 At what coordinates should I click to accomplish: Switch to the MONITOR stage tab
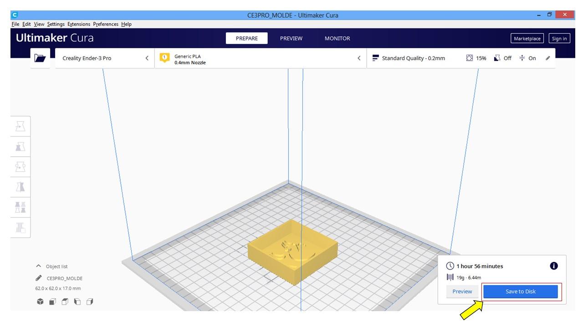pos(337,38)
